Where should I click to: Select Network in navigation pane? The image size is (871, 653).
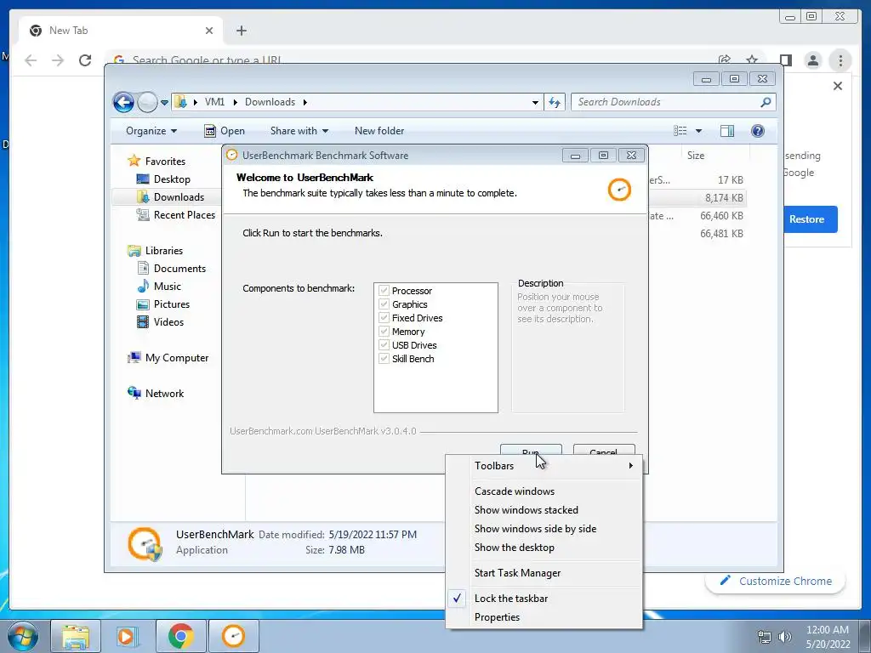[156, 394]
